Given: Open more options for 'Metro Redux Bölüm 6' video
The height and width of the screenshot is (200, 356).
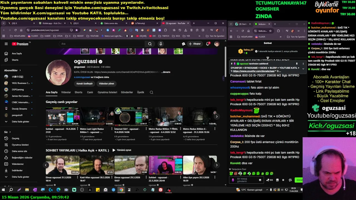Looking at the screenshot, I should (x=215, y=129).
